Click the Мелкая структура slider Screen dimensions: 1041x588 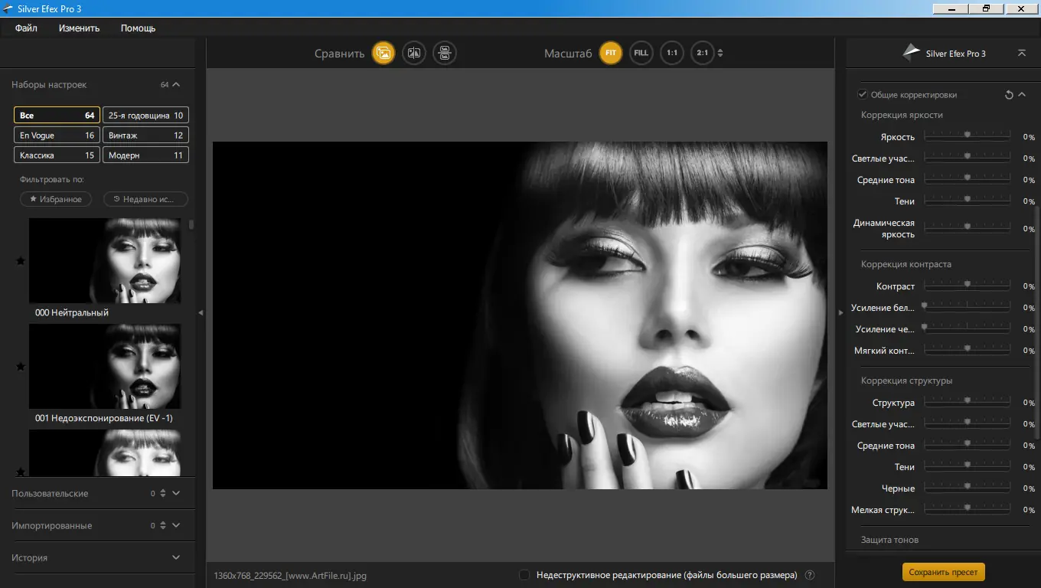click(x=967, y=510)
